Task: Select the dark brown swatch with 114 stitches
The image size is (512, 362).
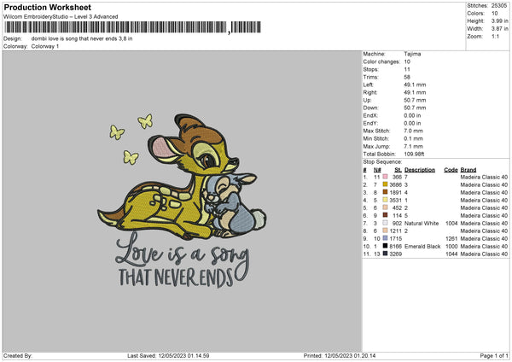Action: [x=385, y=215]
